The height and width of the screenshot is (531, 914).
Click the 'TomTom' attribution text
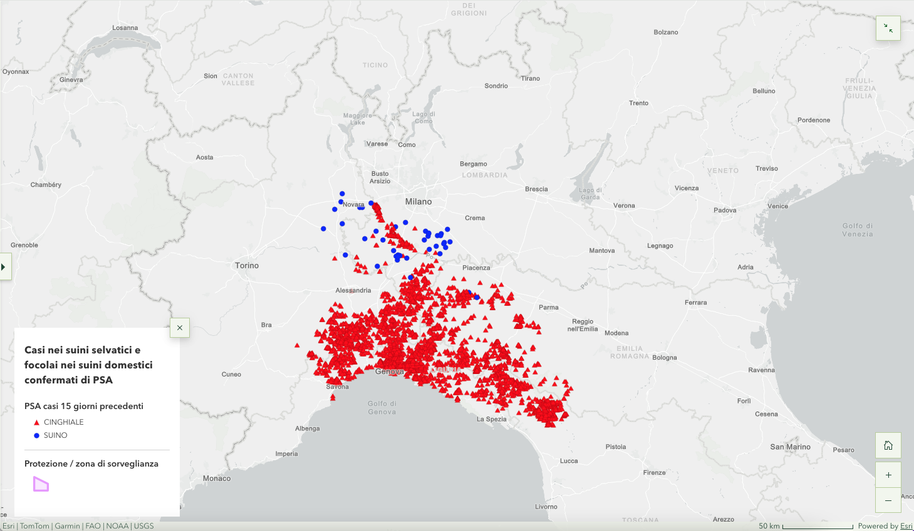click(34, 526)
